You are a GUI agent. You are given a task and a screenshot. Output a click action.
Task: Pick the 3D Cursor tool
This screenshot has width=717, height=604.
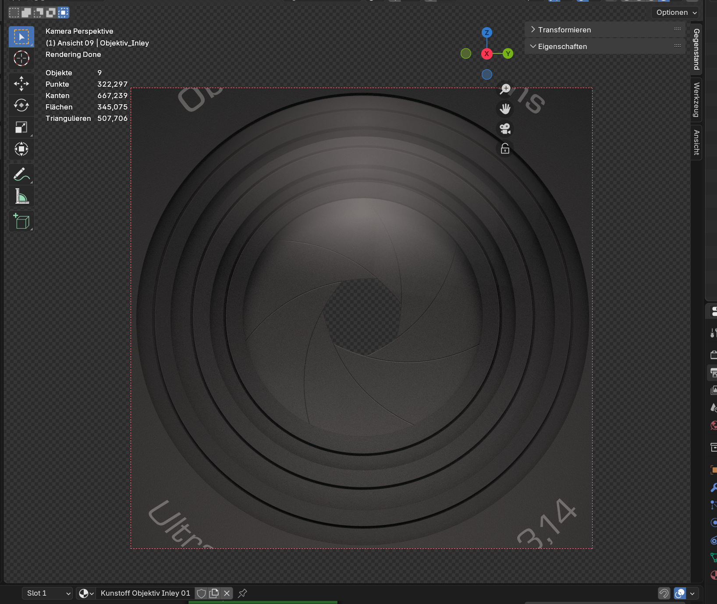(x=21, y=58)
